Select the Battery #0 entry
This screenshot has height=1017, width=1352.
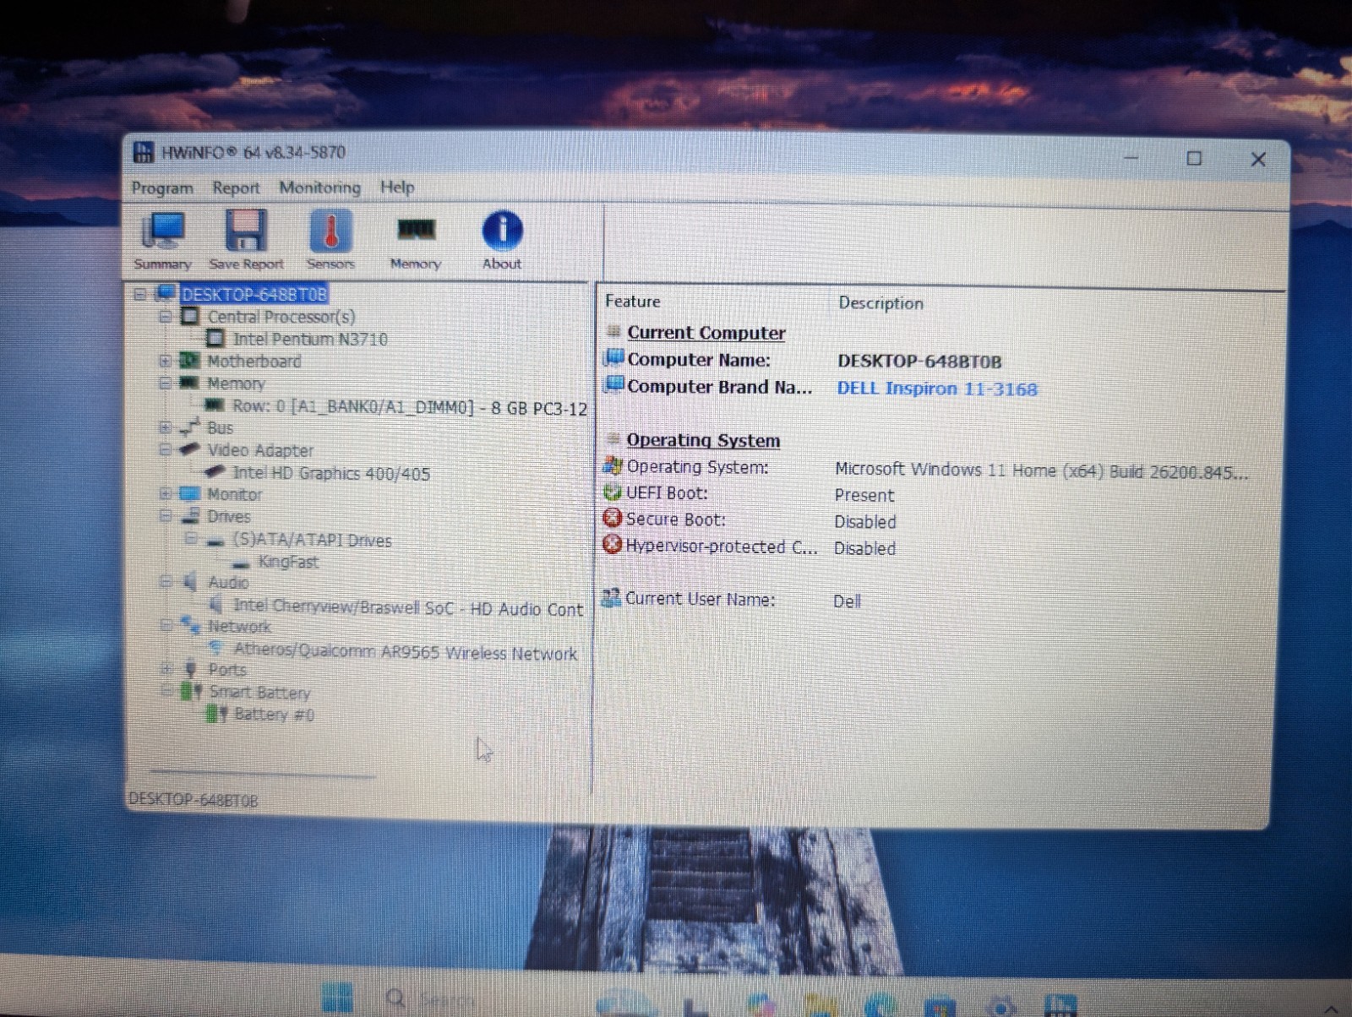pyautogui.click(x=274, y=715)
